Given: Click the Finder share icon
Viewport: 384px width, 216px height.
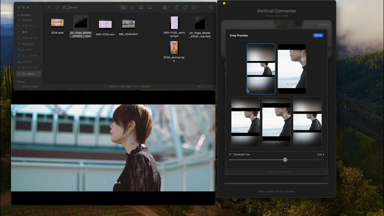Looking at the screenshot, I should (x=176, y=7).
